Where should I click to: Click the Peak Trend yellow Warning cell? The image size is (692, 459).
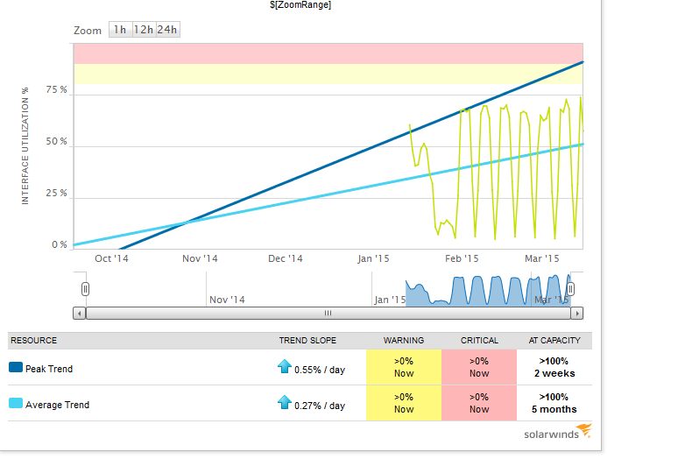(x=404, y=367)
